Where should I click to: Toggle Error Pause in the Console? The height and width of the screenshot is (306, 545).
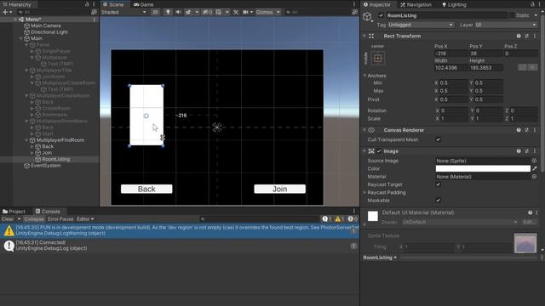pos(60,219)
